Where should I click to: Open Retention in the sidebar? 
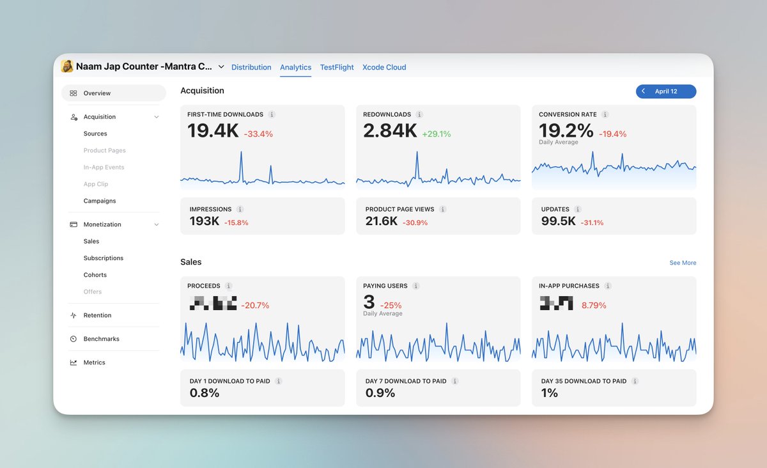(x=97, y=315)
